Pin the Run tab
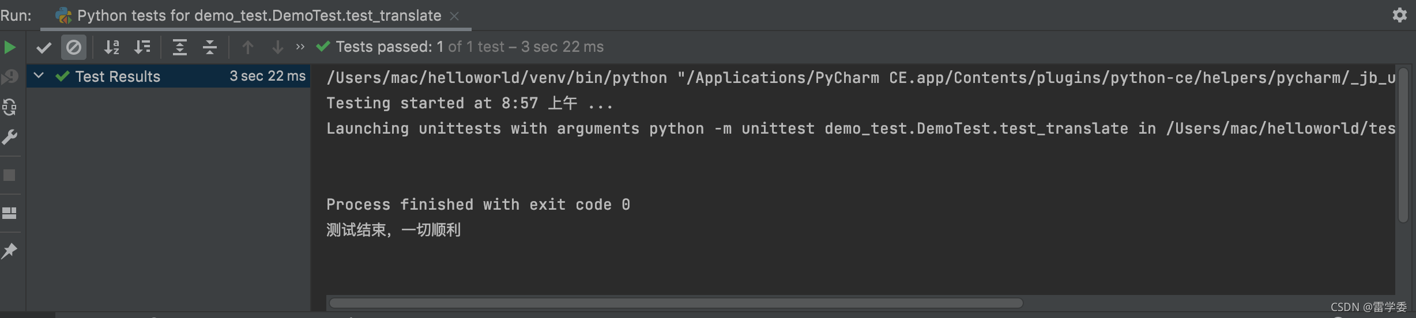The image size is (1416, 318). 10,251
